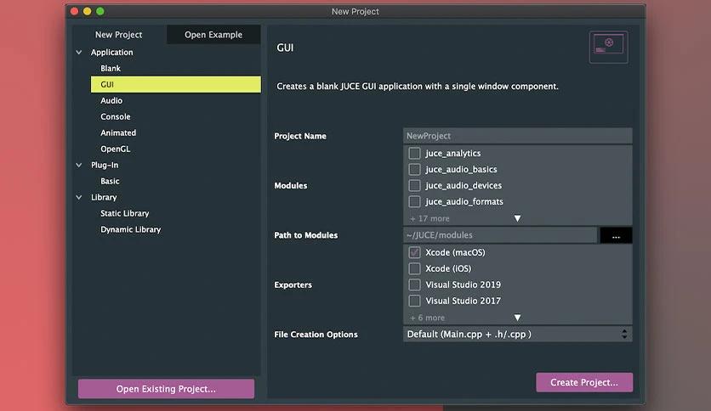Click the GUI project type preview icon
The width and height of the screenshot is (711, 411).
click(x=609, y=47)
